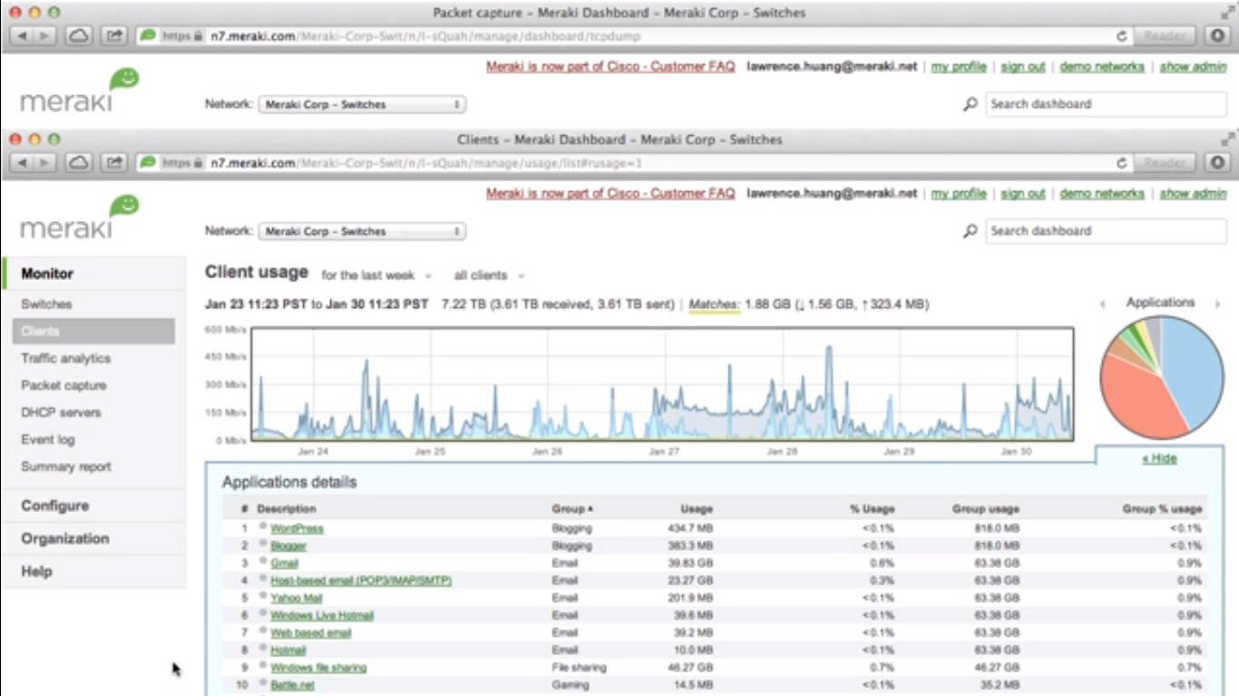Click the Search dashboard field in Clients window
The height and width of the screenshot is (696, 1239).
pyautogui.click(x=1106, y=231)
